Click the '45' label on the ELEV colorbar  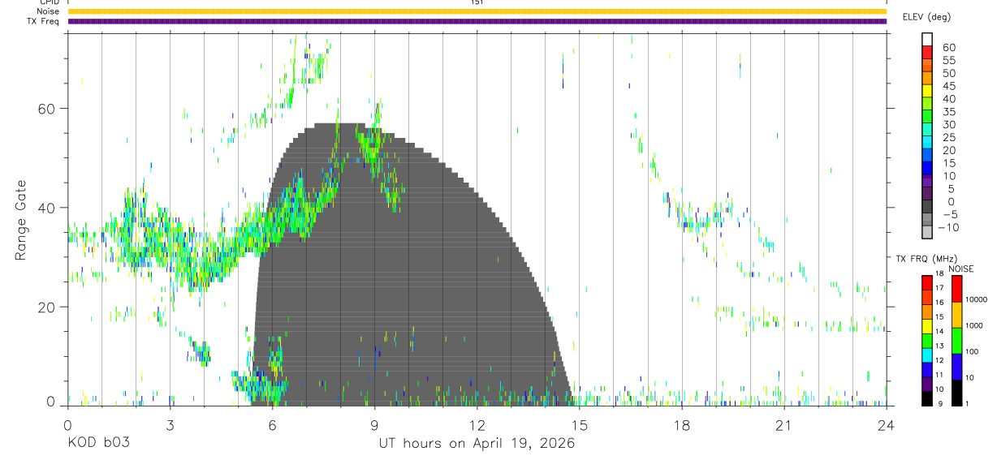click(x=948, y=86)
